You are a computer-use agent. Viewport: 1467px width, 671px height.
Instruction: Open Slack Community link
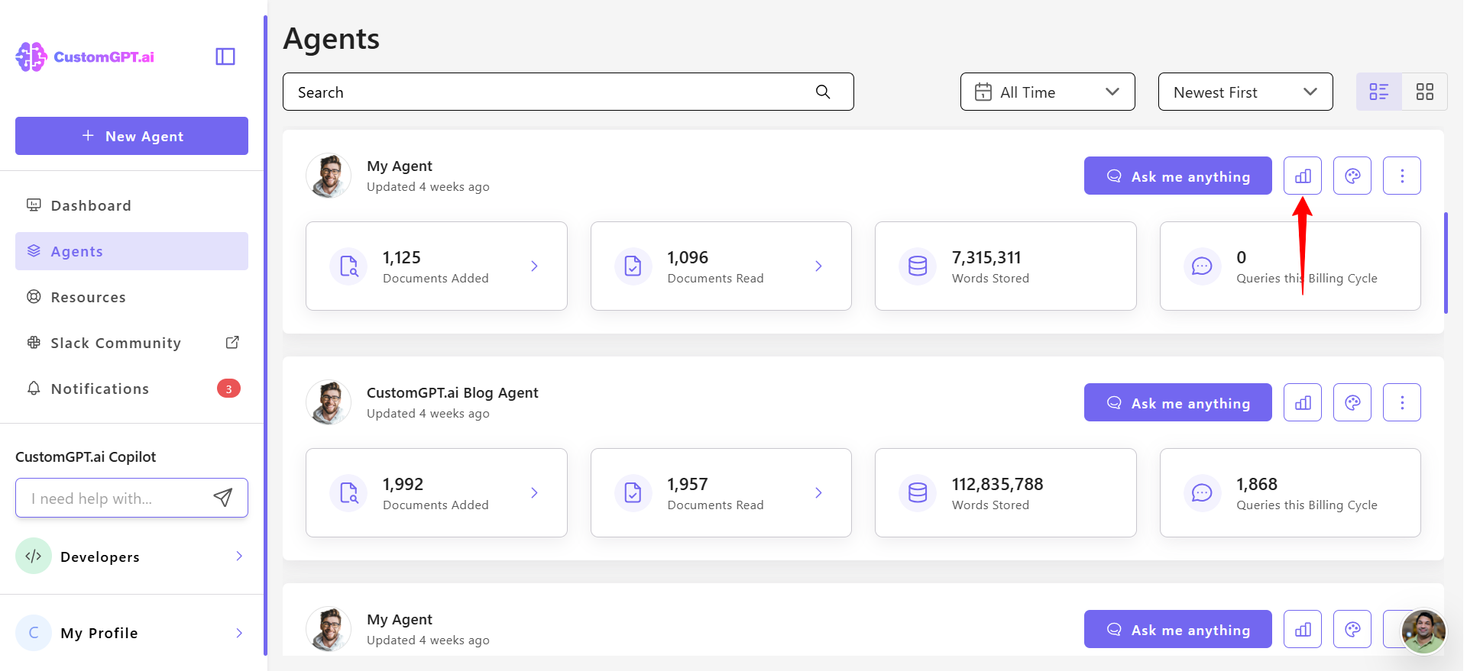131,343
